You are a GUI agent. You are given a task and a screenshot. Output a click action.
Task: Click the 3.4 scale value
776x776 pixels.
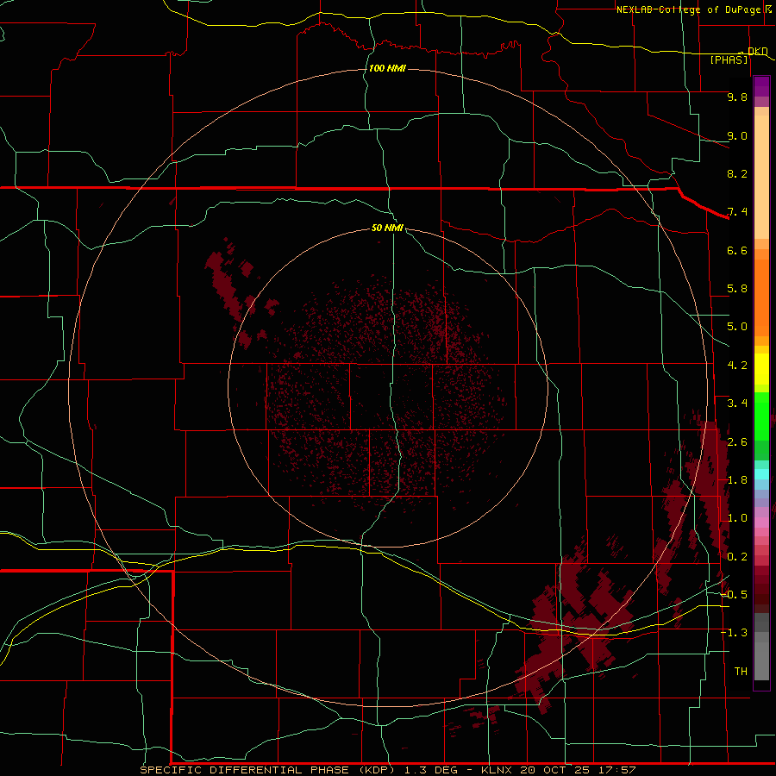click(737, 404)
